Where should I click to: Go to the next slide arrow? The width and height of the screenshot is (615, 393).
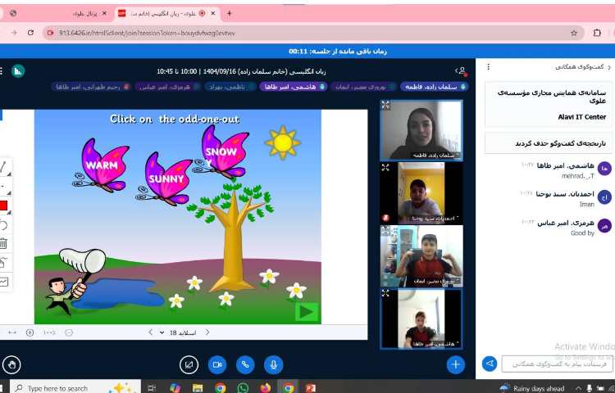(x=207, y=332)
